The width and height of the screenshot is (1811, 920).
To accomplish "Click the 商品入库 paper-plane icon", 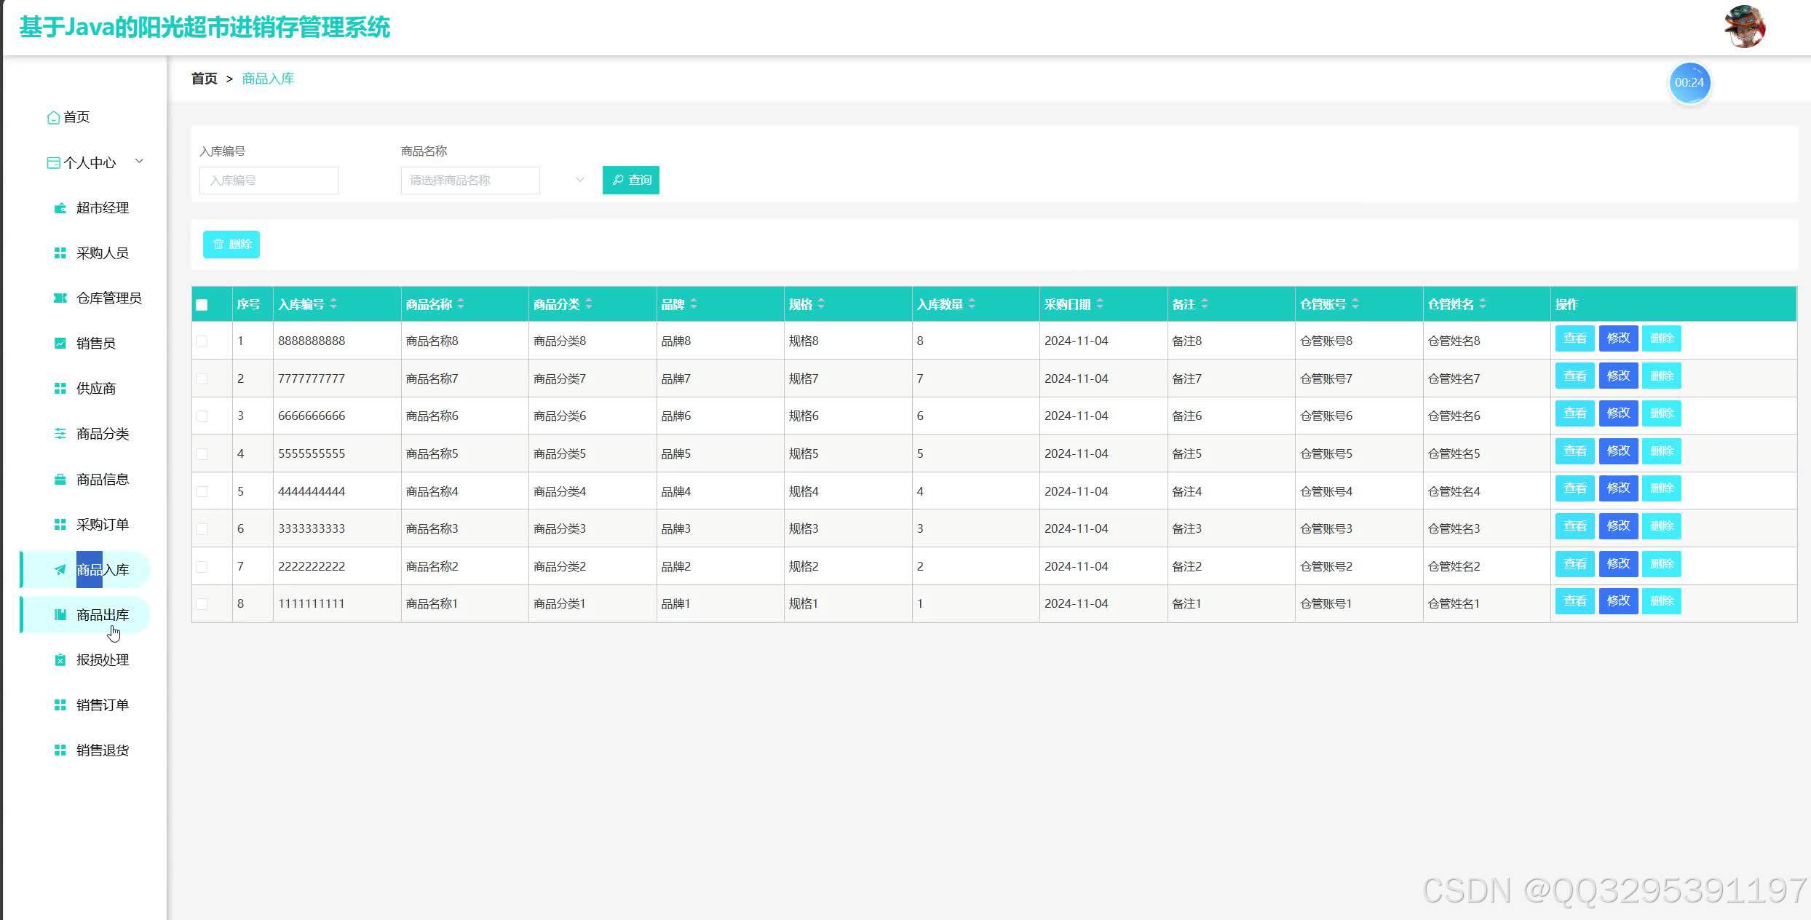I will [x=60, y=570].
